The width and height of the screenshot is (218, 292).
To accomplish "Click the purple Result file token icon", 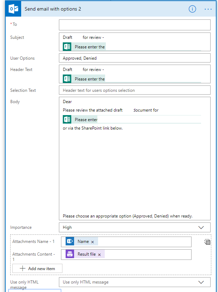I will click(x=70, y=254).
